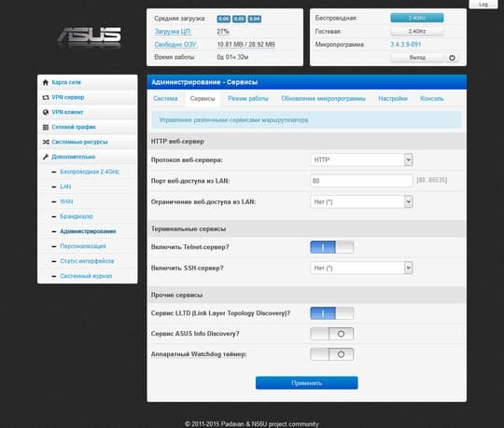Click the uptime value 0д 01ч 32м
504x428 pixels.
[x=232, y=57]
